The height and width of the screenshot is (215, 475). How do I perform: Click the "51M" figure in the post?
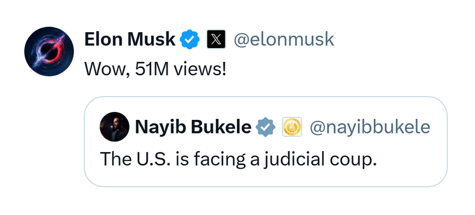click(x=152, y=70)
